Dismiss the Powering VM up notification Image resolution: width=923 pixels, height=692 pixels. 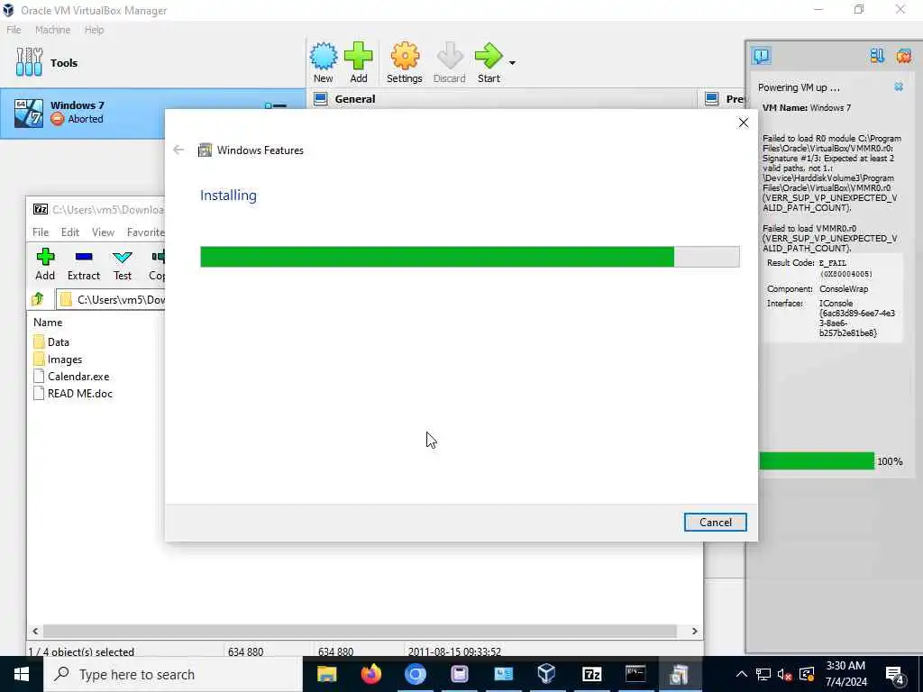pos(899,87)
